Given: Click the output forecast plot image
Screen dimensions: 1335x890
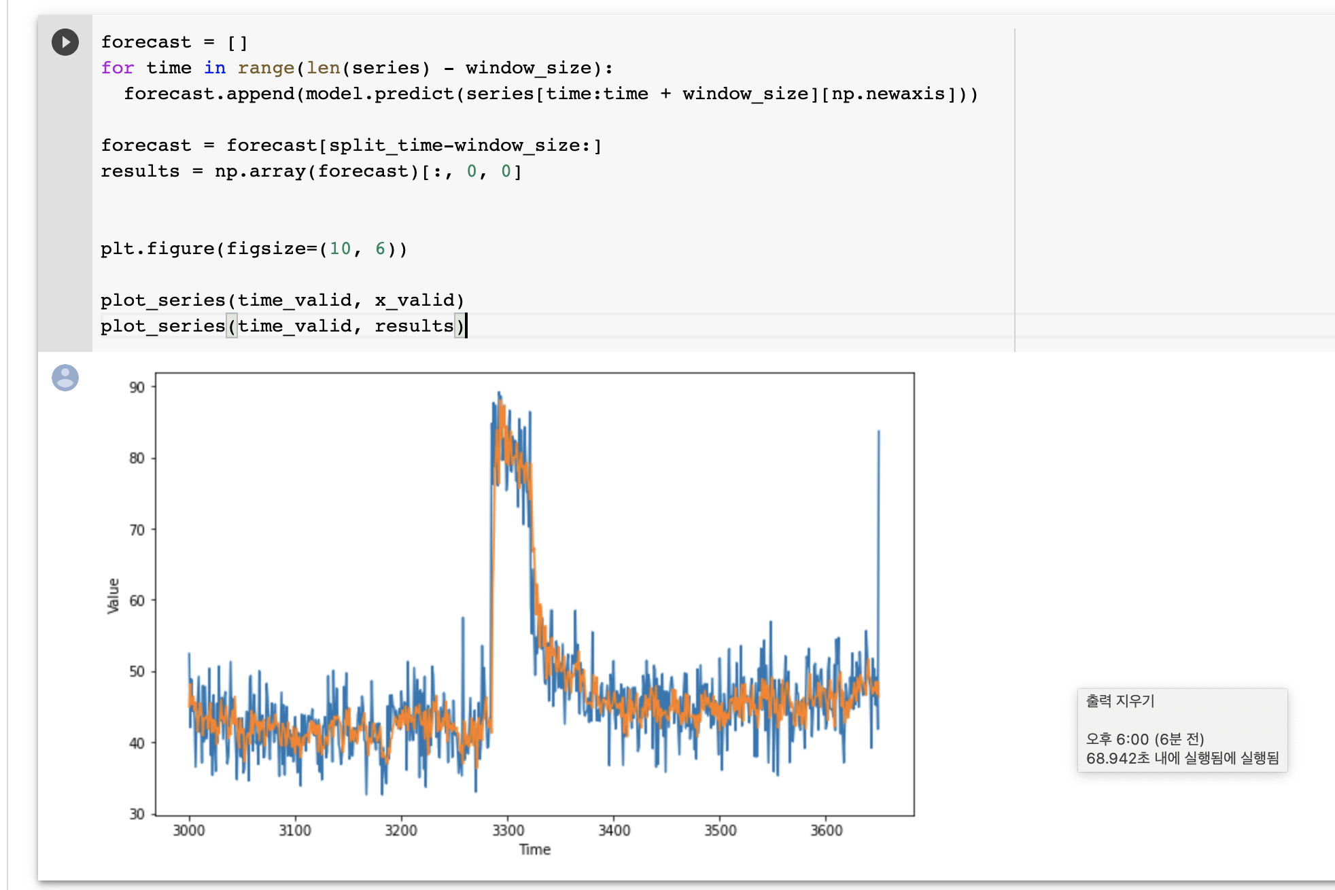Looking at the screenshot, I should [x=510, y=615].
